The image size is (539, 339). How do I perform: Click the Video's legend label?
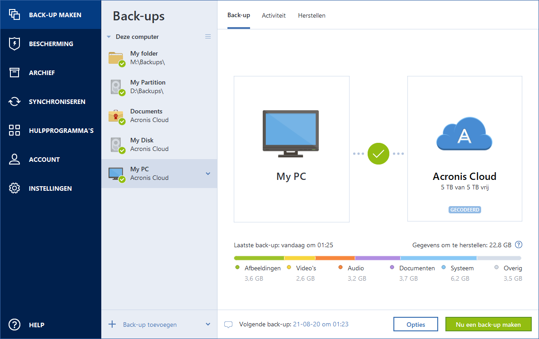point(306,268)
